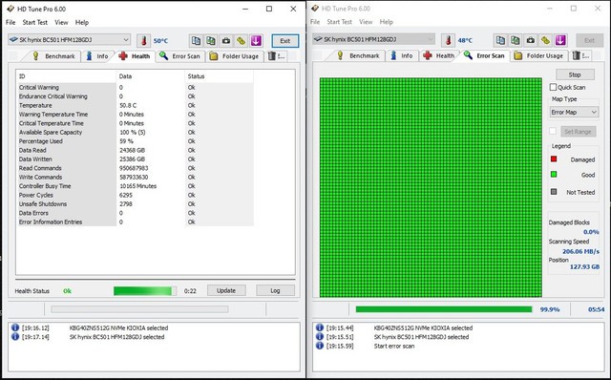The height and width of the screenshot is (380, 611).
Task: Open drive selector dropdown in left window
Action: click(x=69, y=40)
